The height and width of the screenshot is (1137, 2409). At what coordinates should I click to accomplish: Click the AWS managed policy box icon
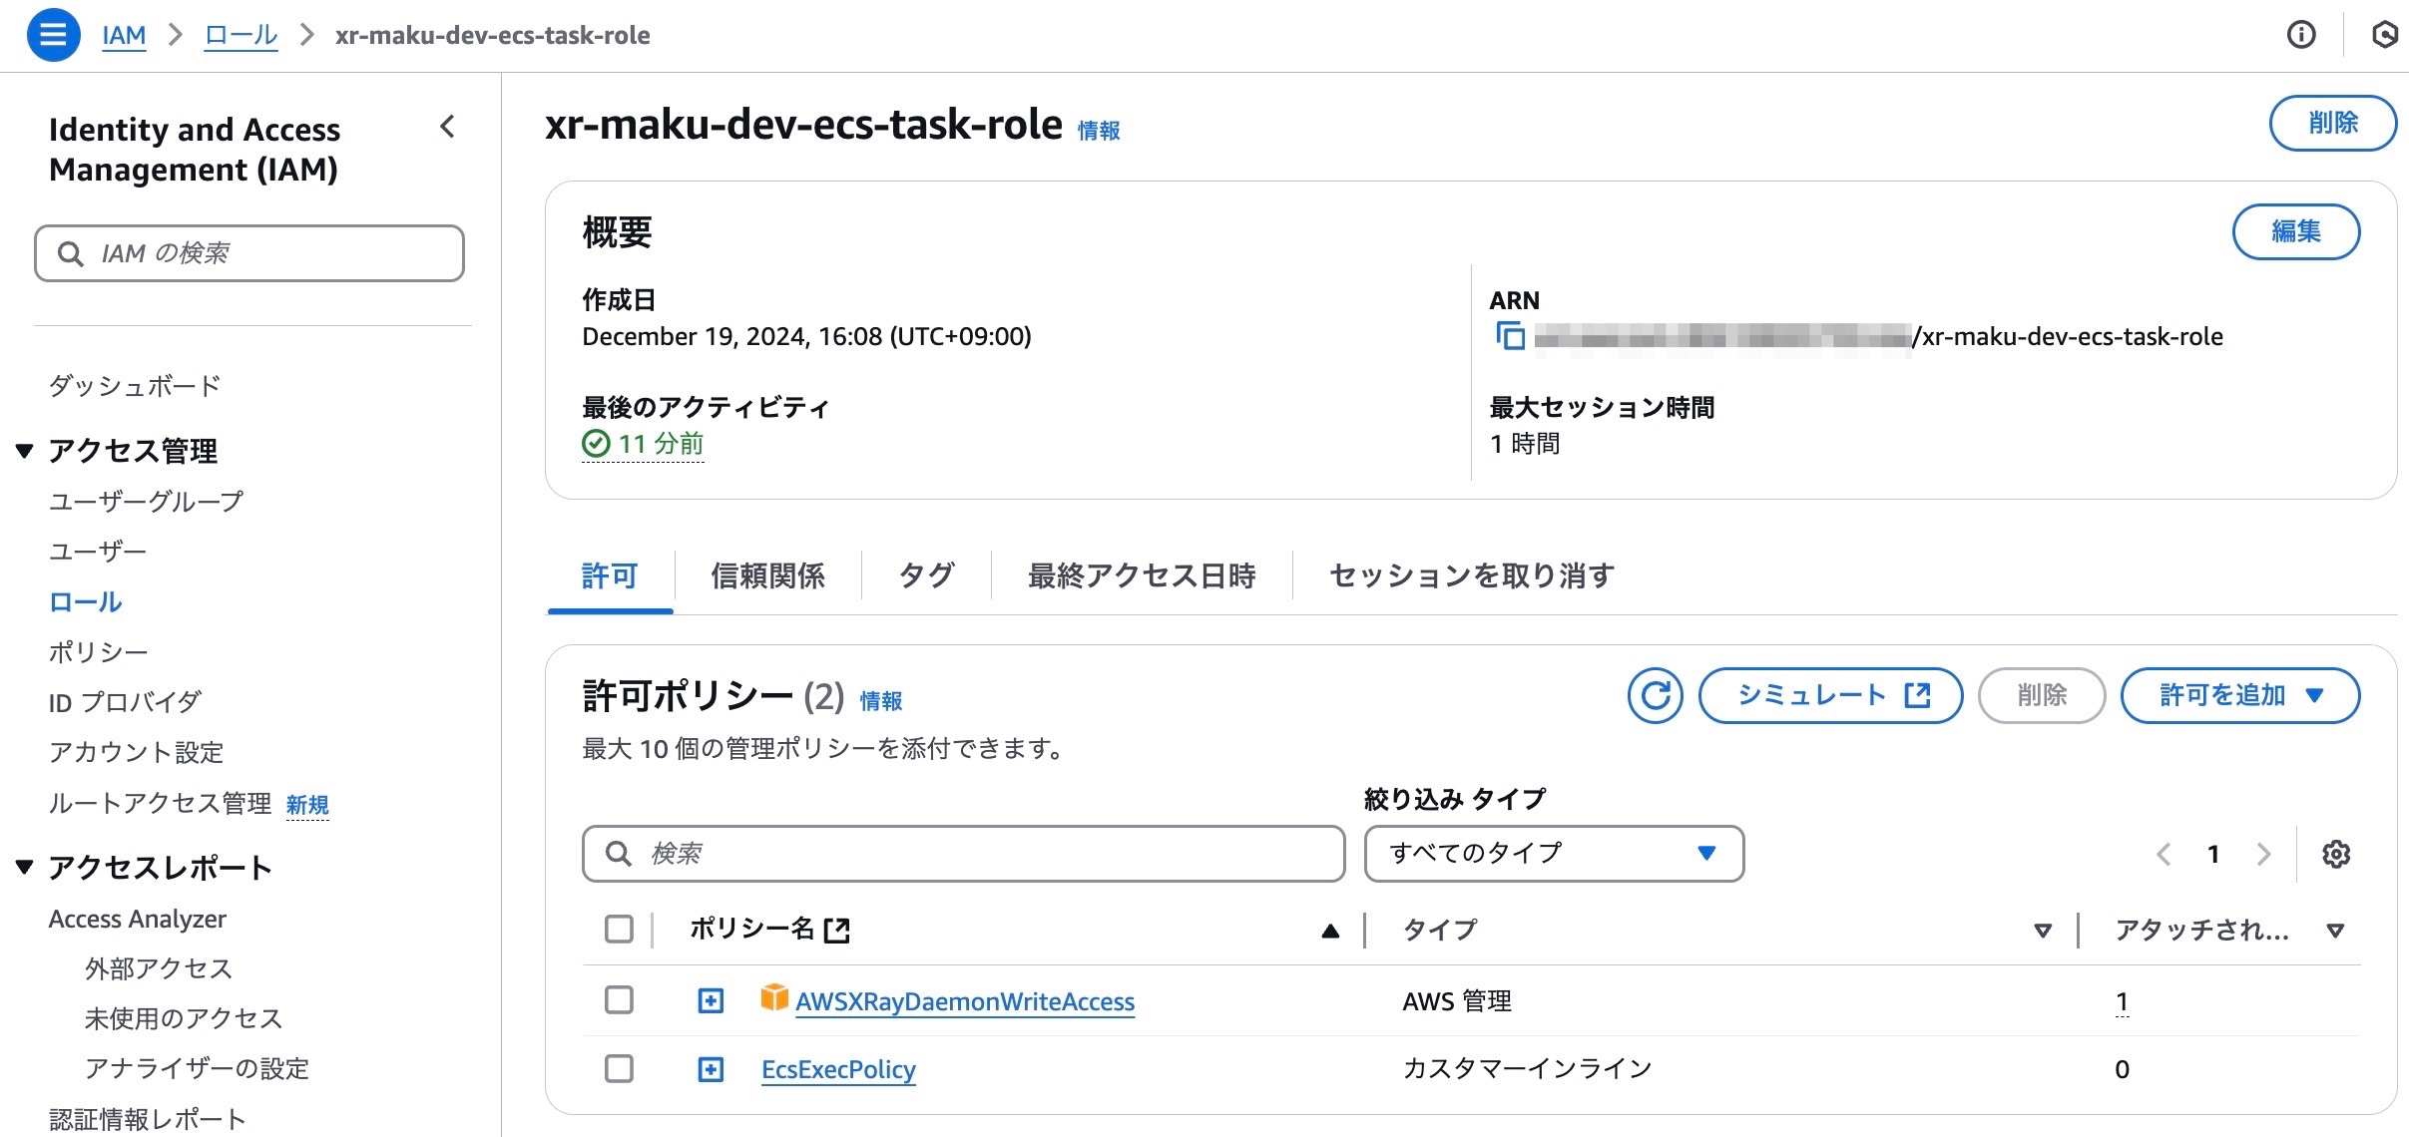pos(773,997)
